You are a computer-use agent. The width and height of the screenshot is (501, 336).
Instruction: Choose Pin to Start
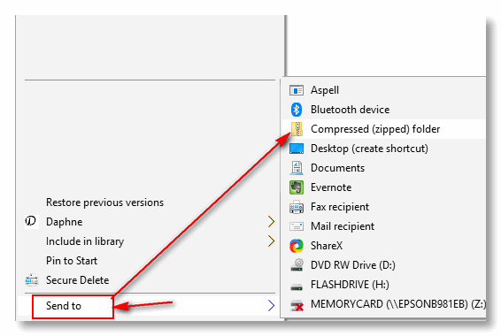[x=72, y=261]
